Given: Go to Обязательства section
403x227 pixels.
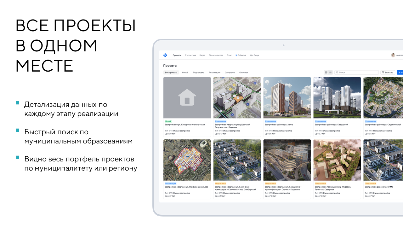Looking at the screenshot, I should [x=216, y=55].
